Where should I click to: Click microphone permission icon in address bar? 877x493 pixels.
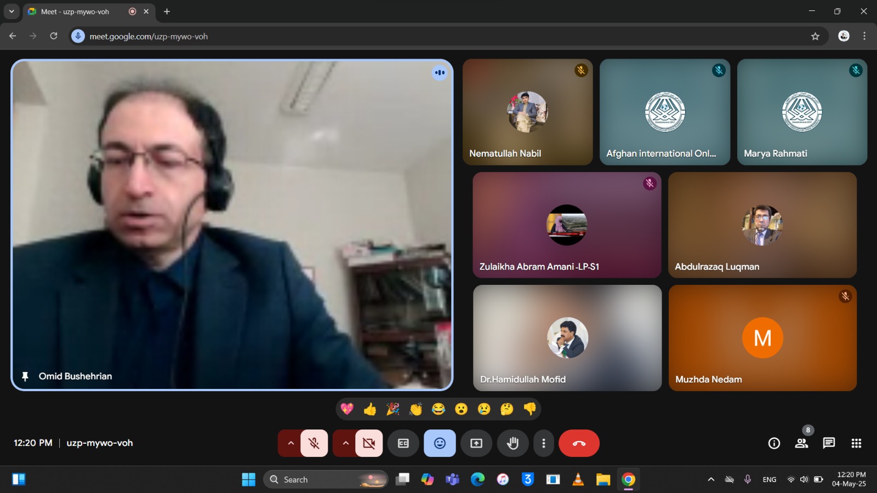point(78,36)
